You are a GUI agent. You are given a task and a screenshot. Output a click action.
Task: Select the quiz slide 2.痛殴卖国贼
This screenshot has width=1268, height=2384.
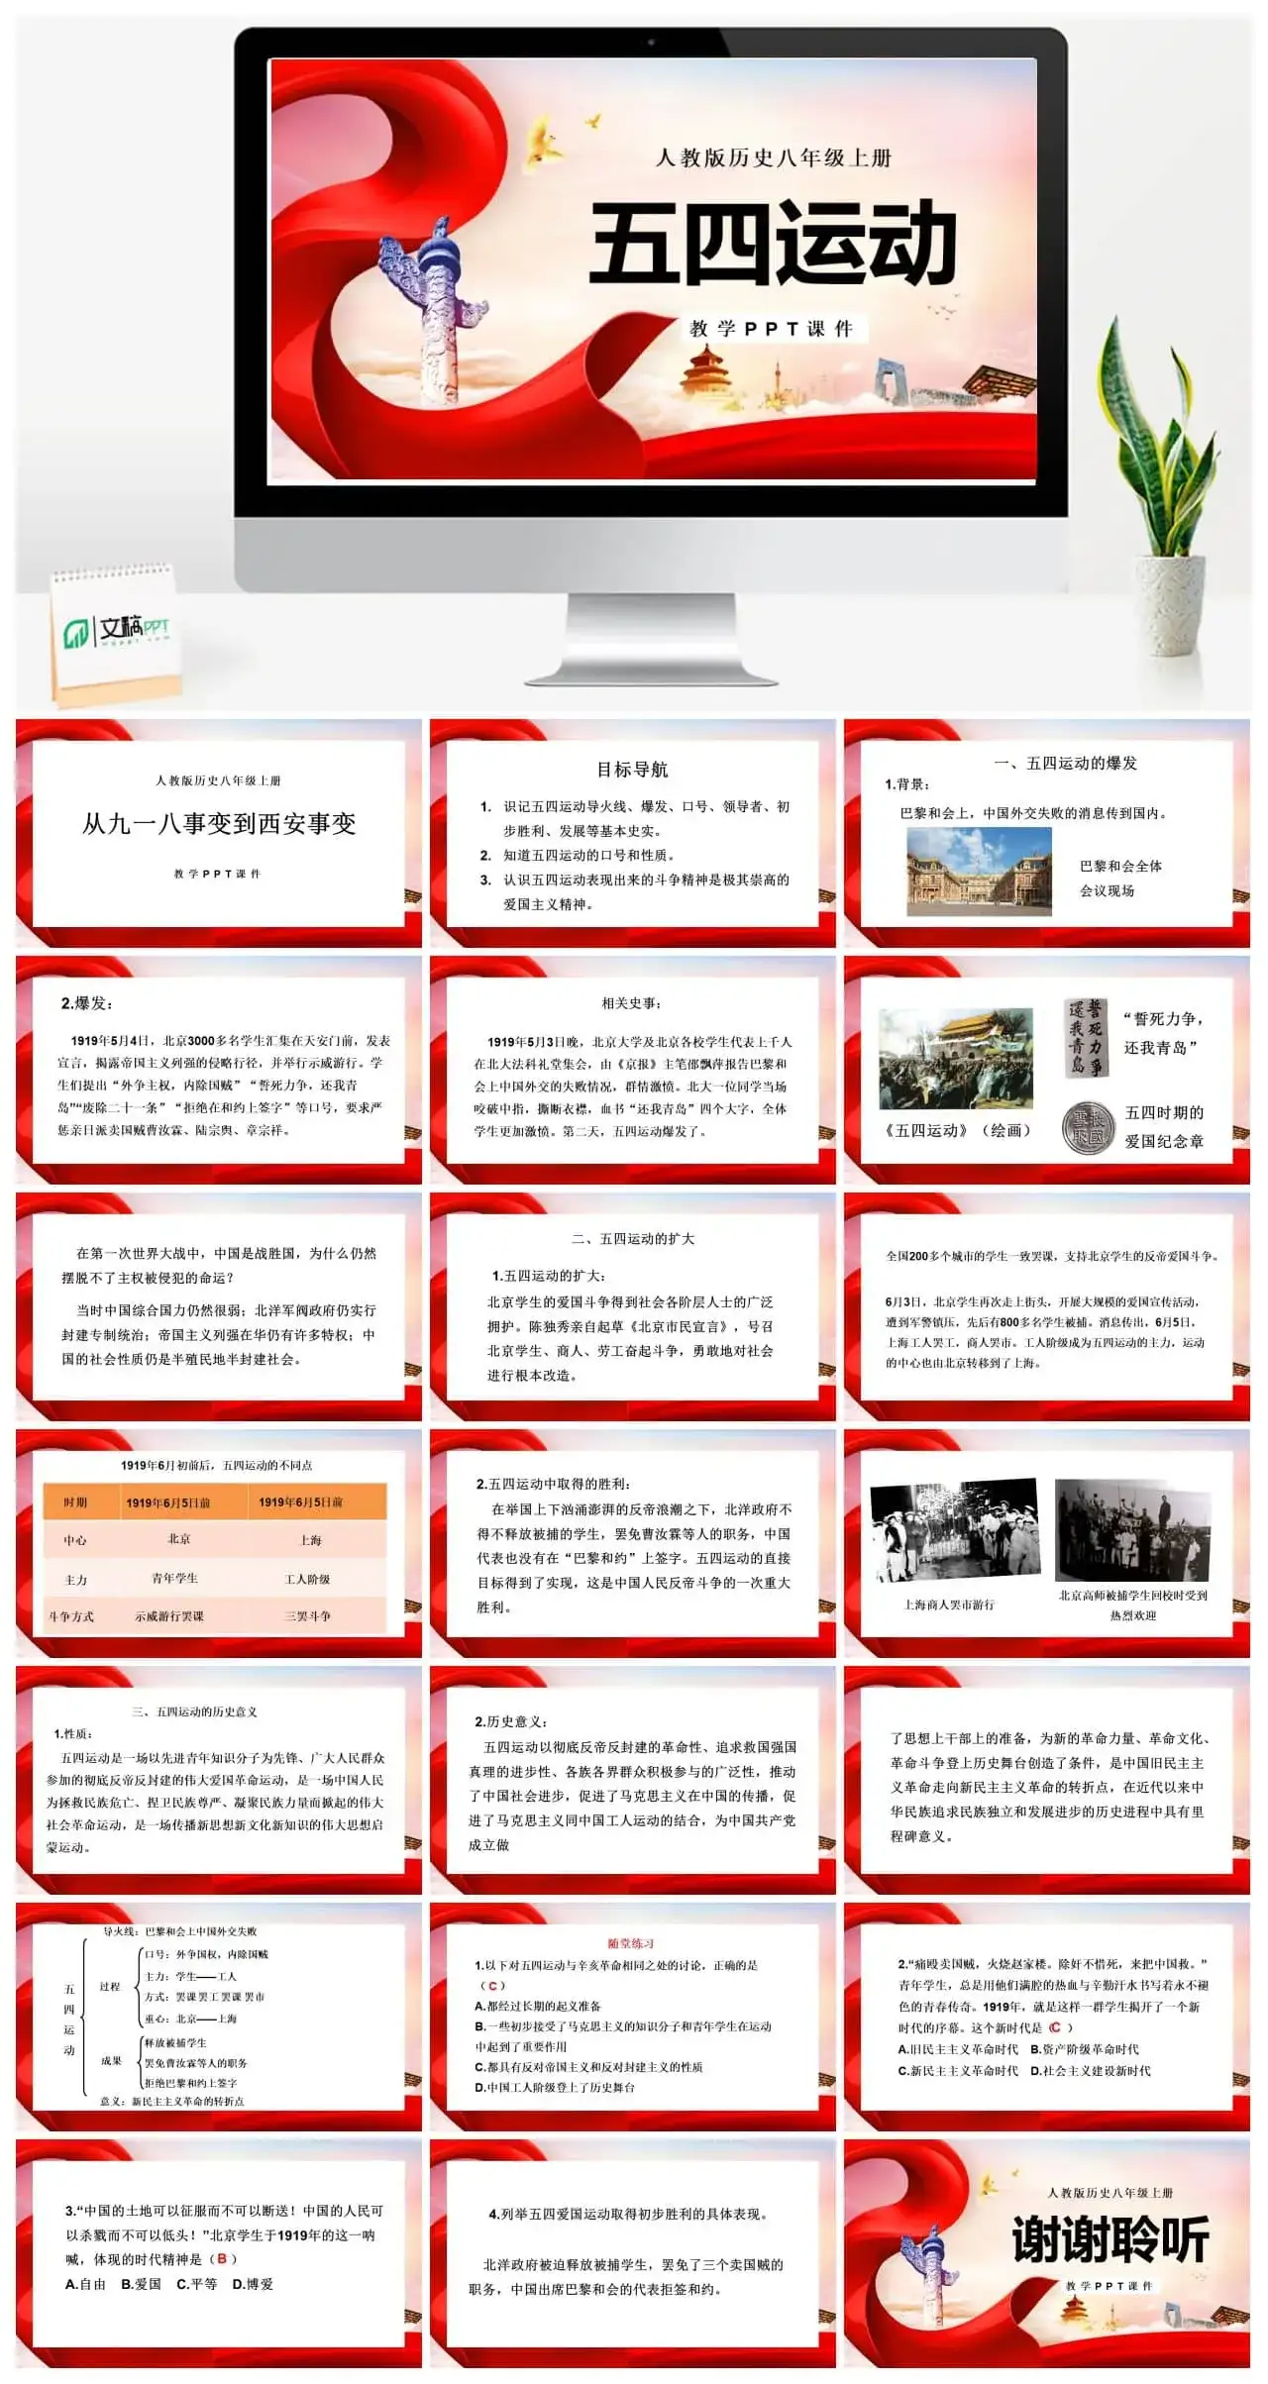tap(1047, 2017)
